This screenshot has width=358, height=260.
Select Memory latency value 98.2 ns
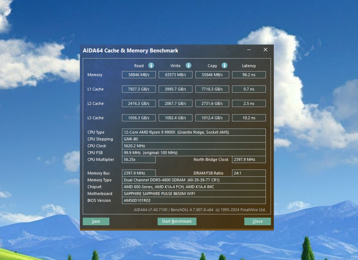(x=249, y=75)
